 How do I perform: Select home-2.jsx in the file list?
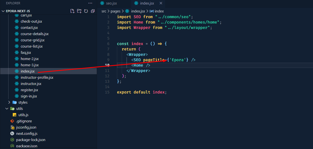pos(30,59)
